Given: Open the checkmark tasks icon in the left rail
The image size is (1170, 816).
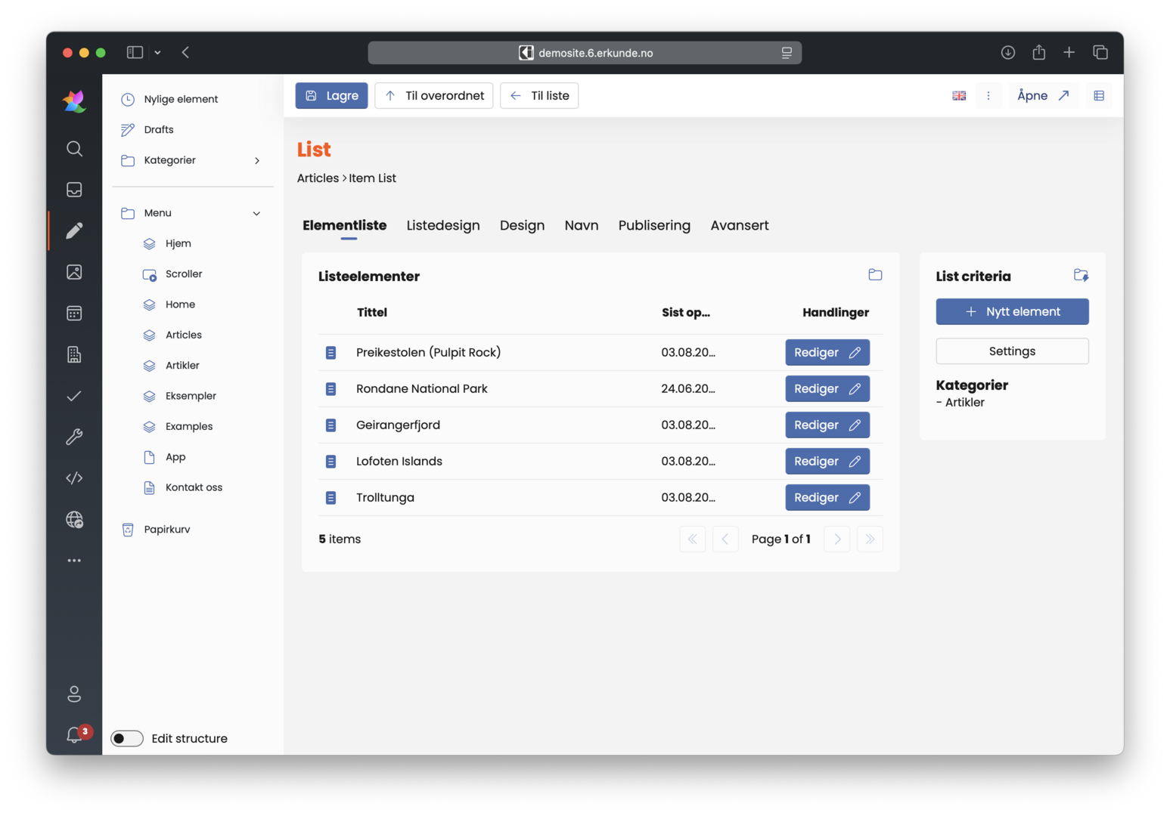Looking at the screenshot, I should pyautogui.click(x=74, y=396).
